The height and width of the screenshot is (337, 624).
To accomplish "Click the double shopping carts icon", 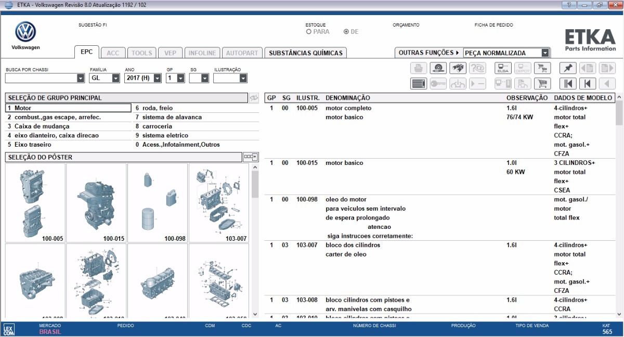I will (542, 68).
